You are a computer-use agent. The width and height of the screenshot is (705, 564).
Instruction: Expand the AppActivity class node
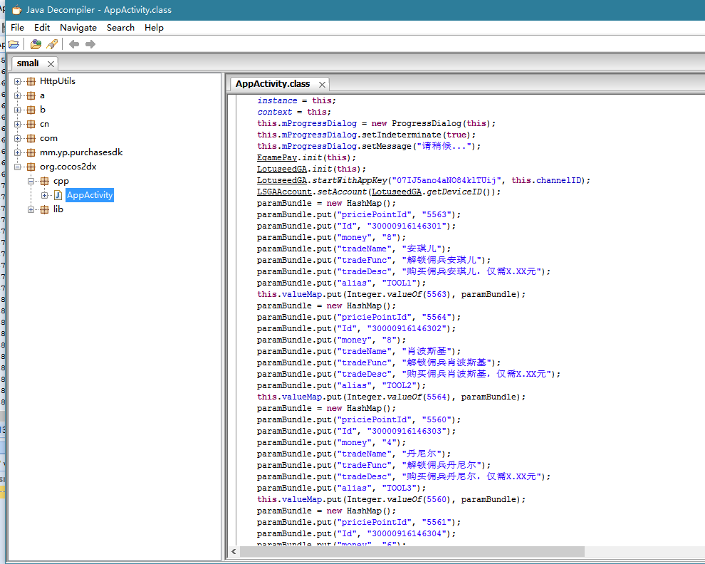coord(44,195)
